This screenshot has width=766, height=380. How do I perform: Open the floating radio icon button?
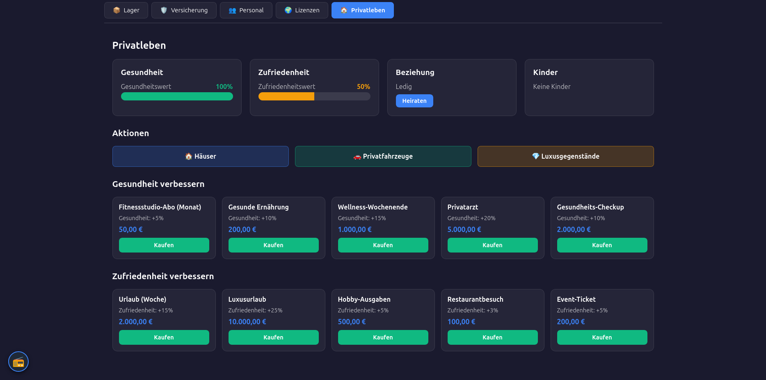[x=18, y=362]
